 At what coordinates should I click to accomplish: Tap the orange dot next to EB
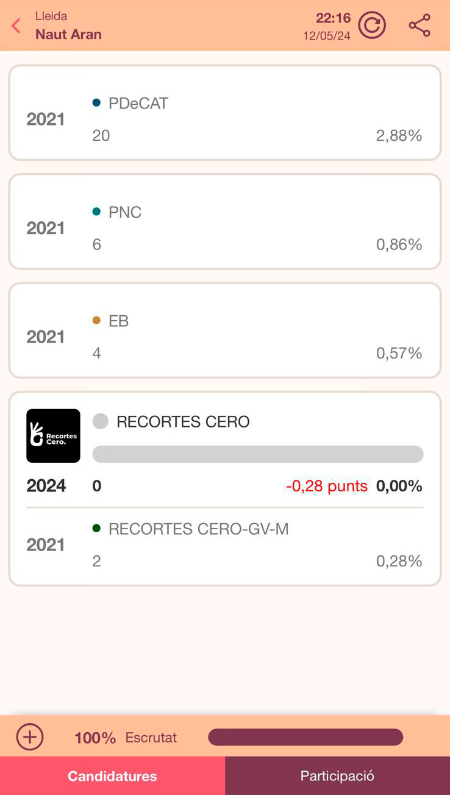[96, 320]
